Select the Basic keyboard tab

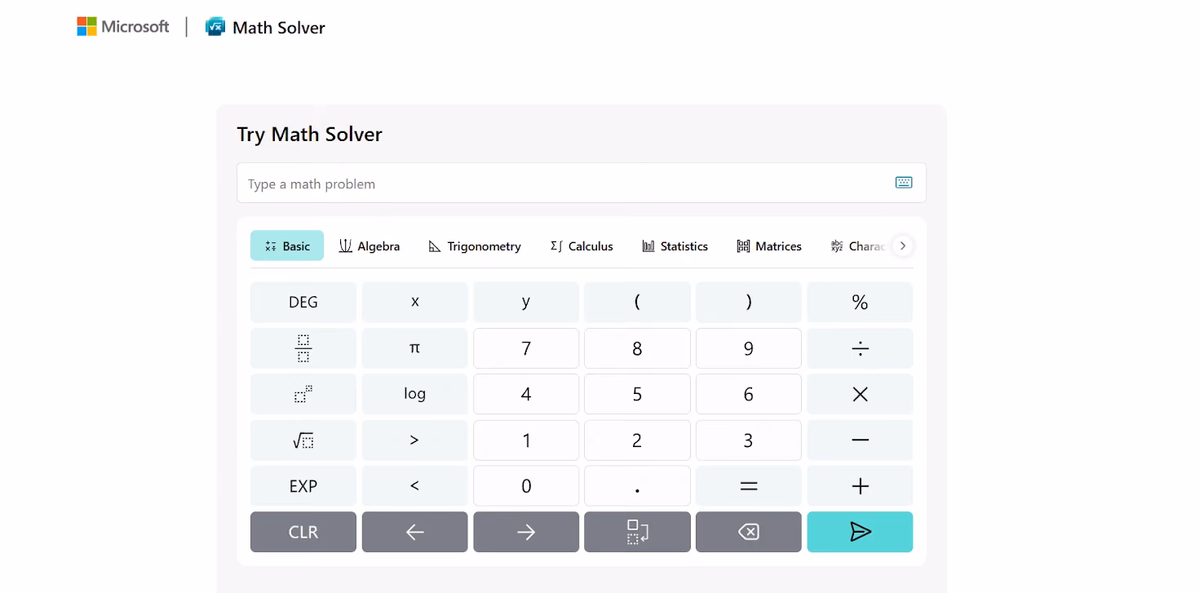(x=287, y=246)
